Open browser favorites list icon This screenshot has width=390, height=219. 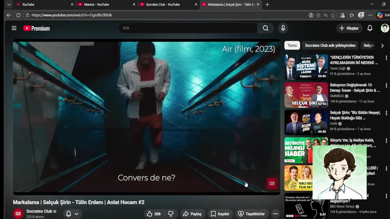[352, 15]
